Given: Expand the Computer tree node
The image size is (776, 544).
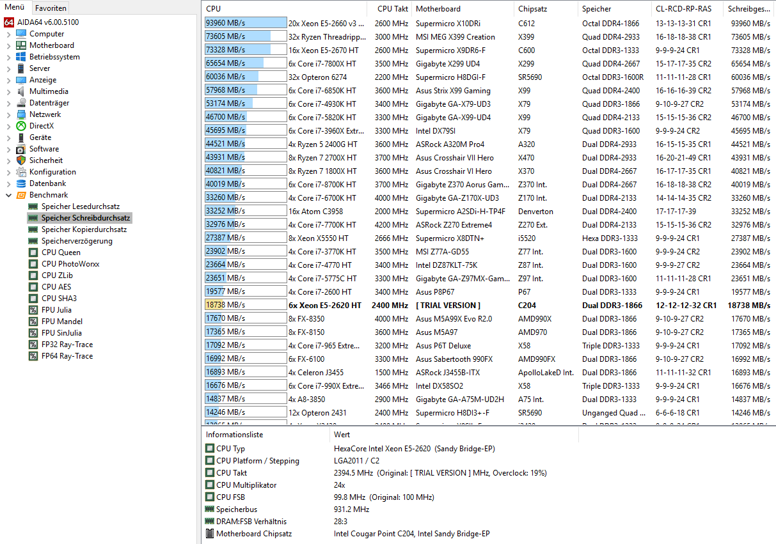Looking at the screenshot, I should tap(8, 34).
